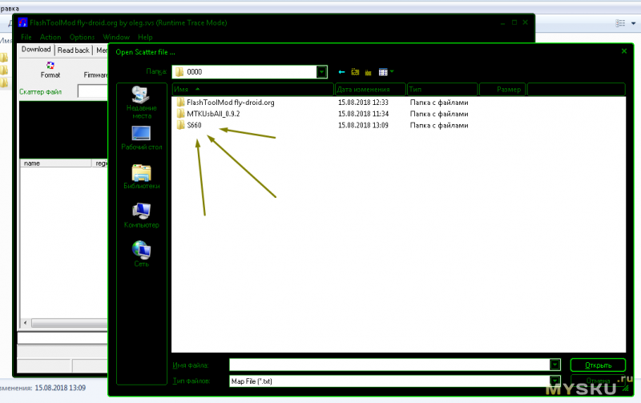Open Computer (Компьютер) in sidebar
The height and width of the screenshot is (403, 641).
pyautogui.click(x=141, y=216)
